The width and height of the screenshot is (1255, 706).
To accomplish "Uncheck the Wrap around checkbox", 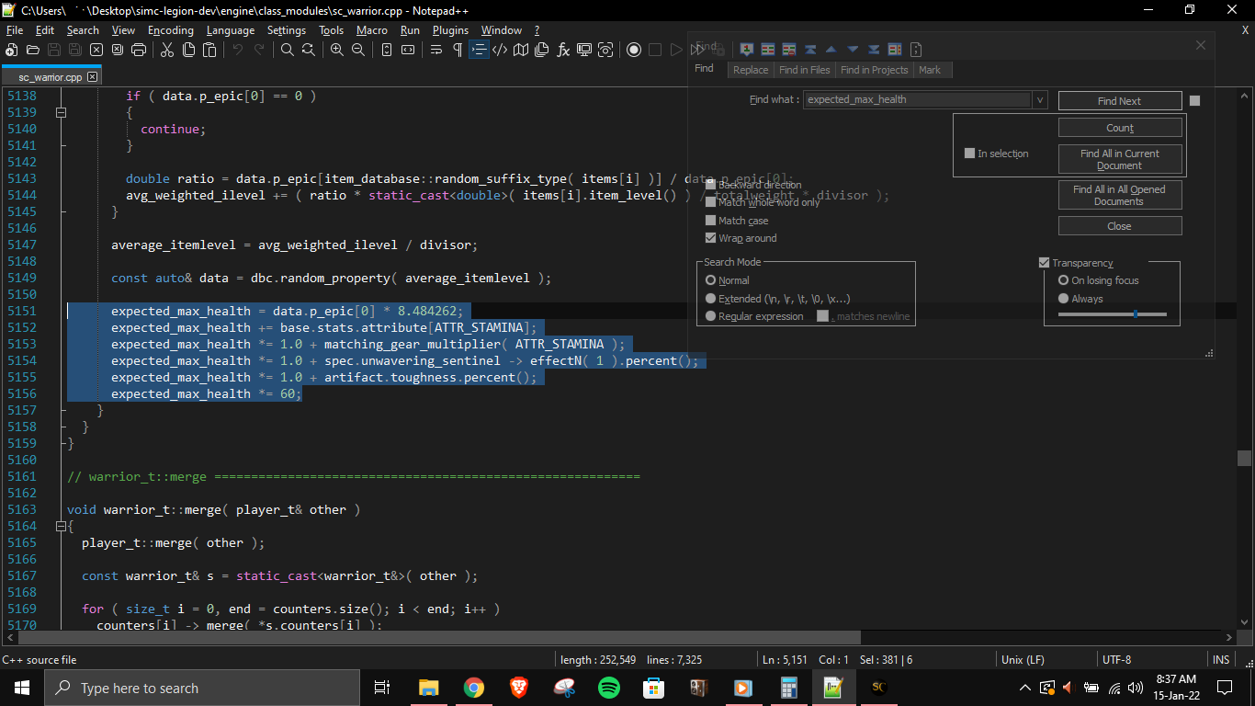I will (x=710, y=238).
